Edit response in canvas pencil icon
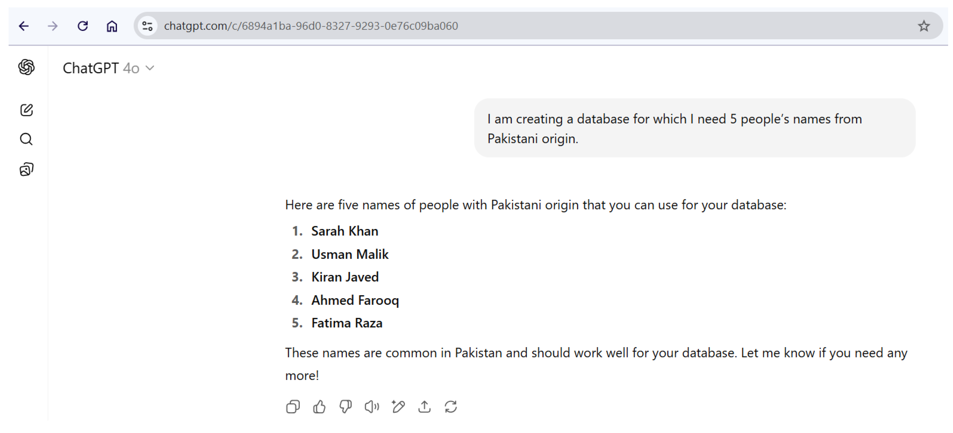The image size is (953, 433). pos(398,407)
